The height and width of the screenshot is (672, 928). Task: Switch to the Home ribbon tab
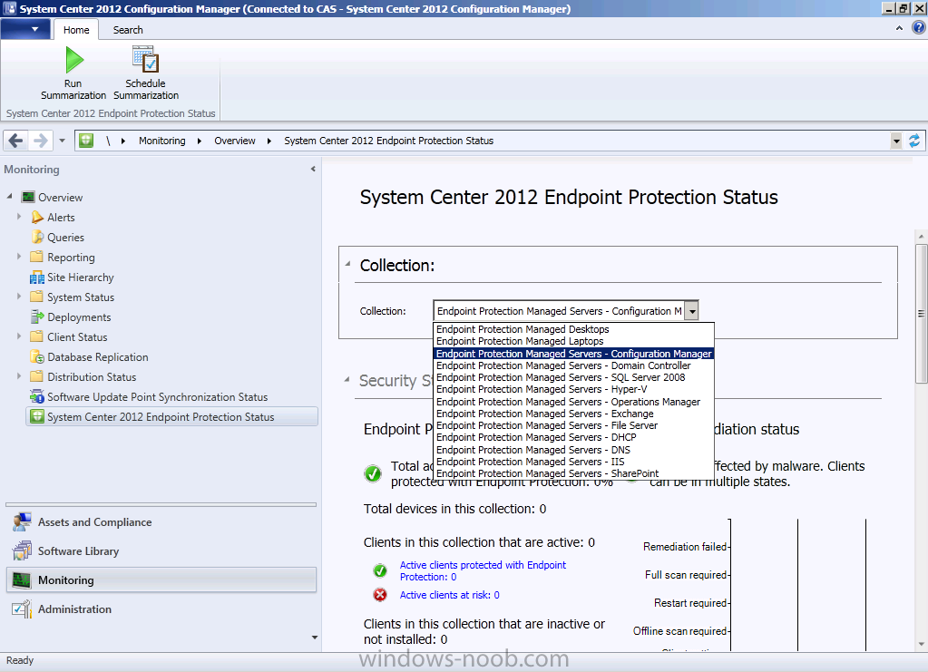click(x=76, y=30)
